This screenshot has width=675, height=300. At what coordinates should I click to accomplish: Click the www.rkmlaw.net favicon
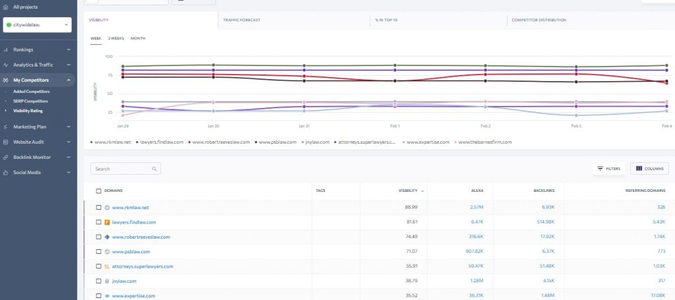[x=107, y=208]
